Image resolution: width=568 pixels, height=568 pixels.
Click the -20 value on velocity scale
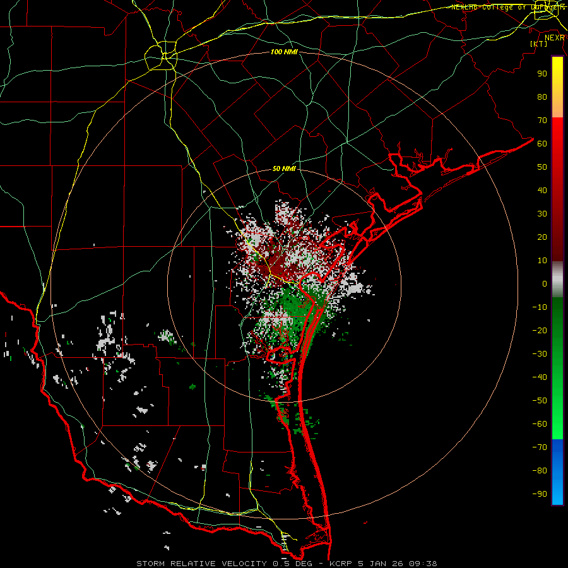point(540,331)
